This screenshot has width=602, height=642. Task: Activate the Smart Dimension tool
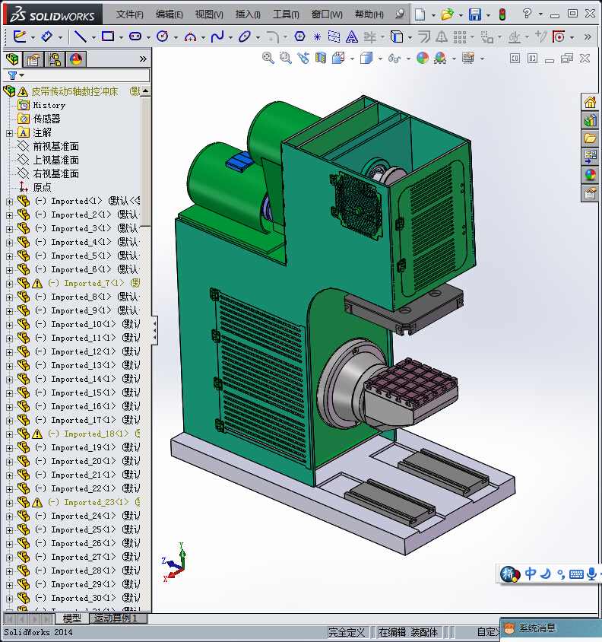(46, 36)
